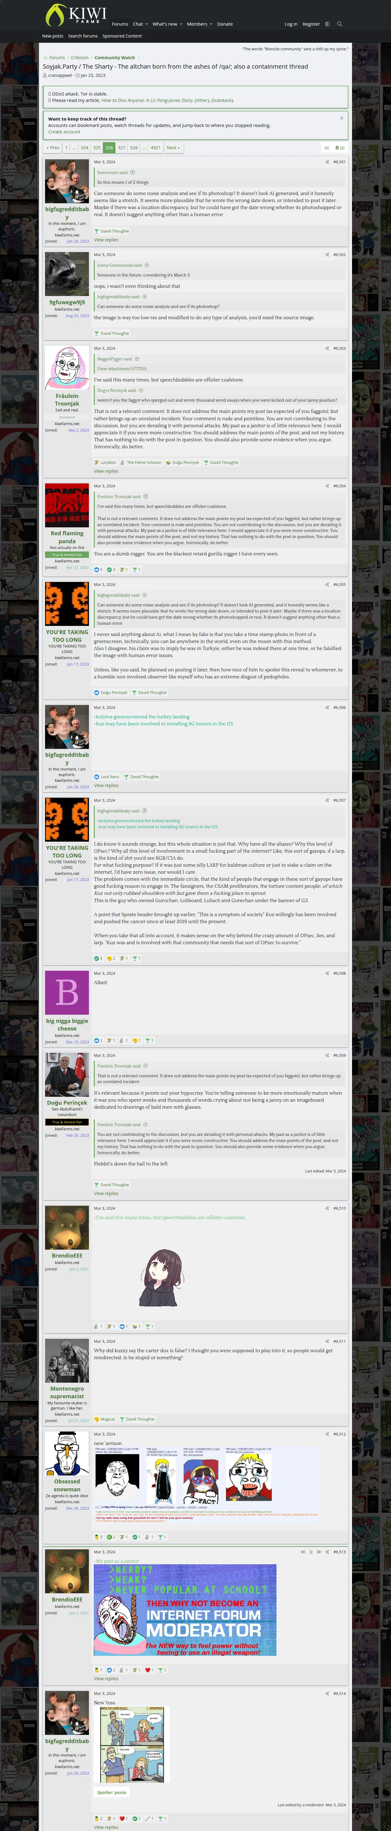391x1831 pixels.
Task: Reveal the spoiler in post #6,514
Action: click(111, 1793)
